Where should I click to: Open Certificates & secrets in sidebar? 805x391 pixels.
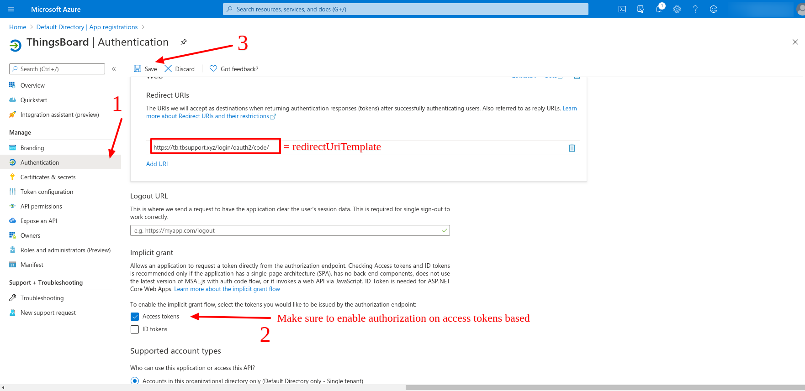[48, 177]
